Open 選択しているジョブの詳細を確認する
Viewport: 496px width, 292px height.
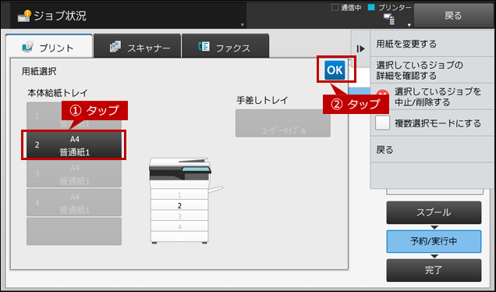432,70
